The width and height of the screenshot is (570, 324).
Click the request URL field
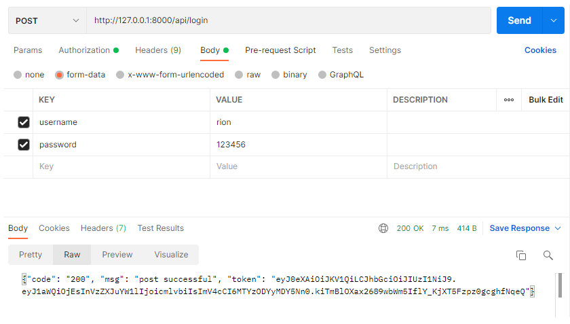pos(288,20)
